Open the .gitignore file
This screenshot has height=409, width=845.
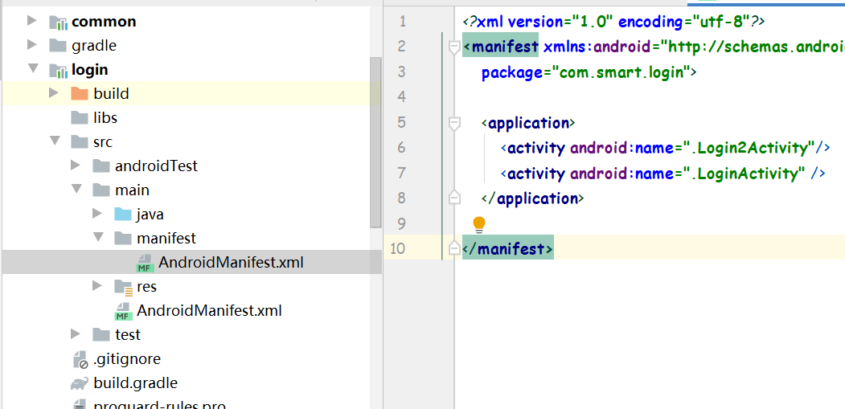click(127, 358)
